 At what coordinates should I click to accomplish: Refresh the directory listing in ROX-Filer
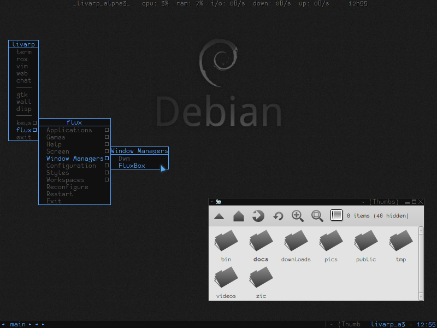point(278,216)
